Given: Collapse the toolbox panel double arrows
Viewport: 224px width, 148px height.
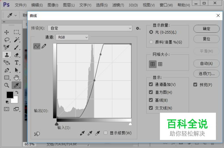Looking at the screenshot, I should (4, 22).
